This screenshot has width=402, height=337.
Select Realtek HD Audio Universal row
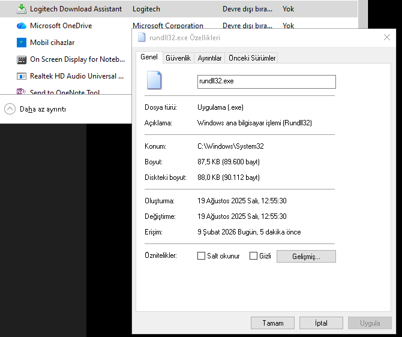pos(77,76)
